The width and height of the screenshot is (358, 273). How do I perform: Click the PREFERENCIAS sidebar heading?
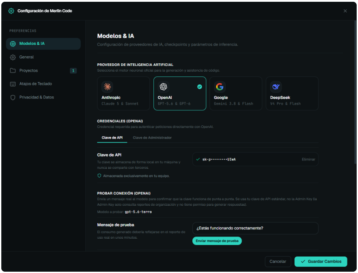pyautogui.click(x=23, y=31)
